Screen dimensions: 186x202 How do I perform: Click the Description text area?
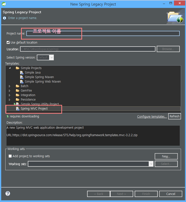(93, 136)
